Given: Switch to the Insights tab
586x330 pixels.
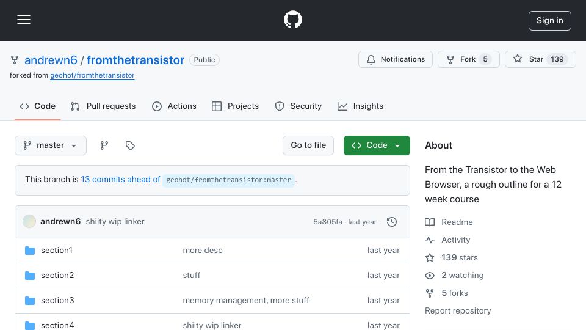Looking at the screenshot, I should pyautogui.click(x=360, y=106).
